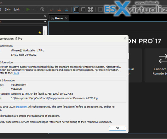This screenshot has width=167, height=139.
Task: Click the yellow favorites star icon
Action: point(40,32)
